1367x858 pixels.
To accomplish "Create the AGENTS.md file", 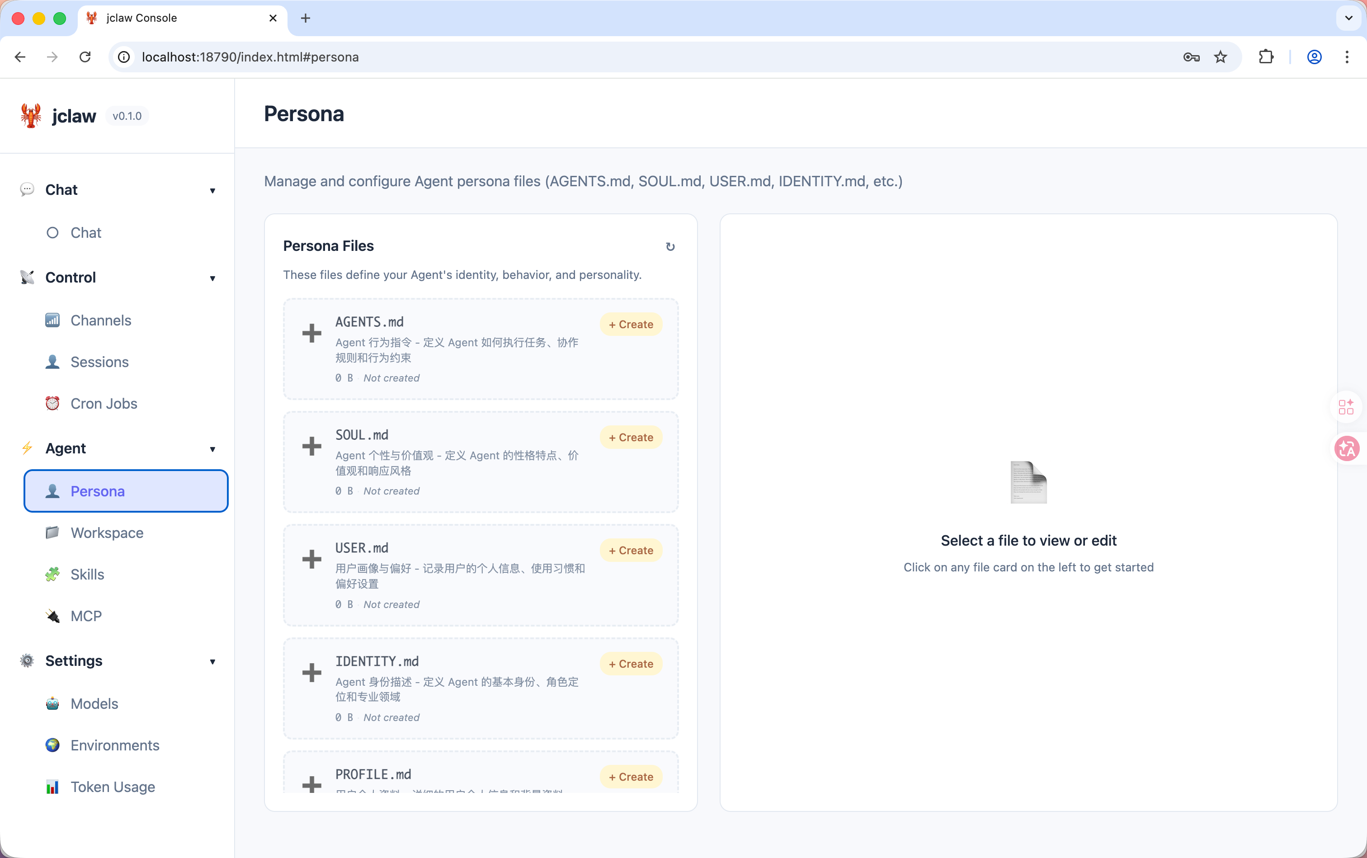I will tap(631, 325).
